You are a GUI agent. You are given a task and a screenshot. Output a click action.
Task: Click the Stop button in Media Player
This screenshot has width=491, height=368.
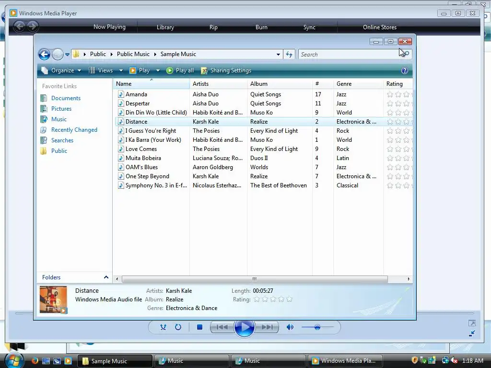click(x=199, y=327)
